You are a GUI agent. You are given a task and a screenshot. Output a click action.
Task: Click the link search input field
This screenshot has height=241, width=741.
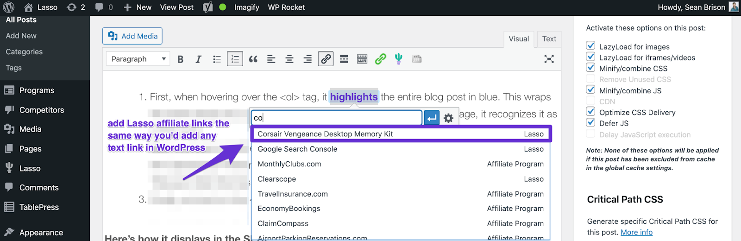click(x=337, y=117)
